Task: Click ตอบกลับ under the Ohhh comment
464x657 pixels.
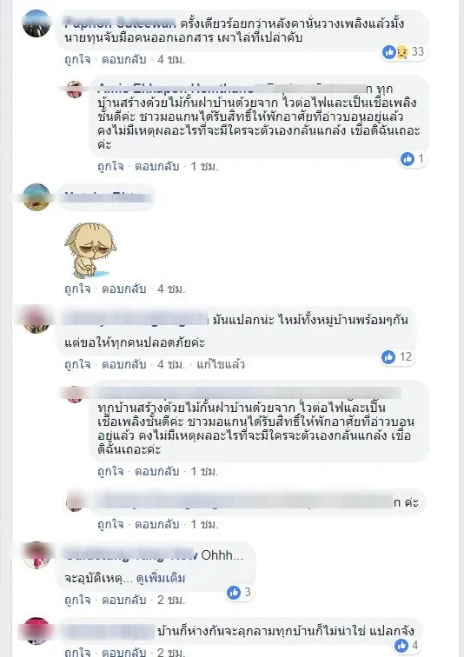Action: point(124,600)
